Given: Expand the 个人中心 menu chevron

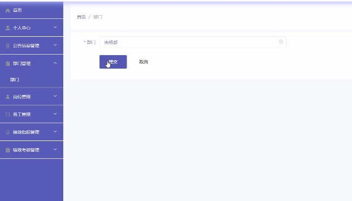Looking at the screenshot, I should tap(55, 28).
